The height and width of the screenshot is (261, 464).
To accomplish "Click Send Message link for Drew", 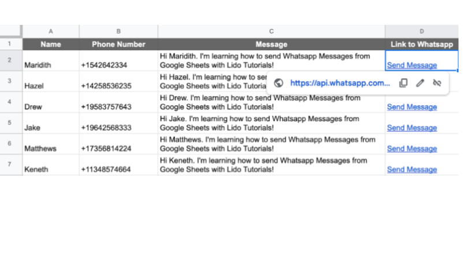I will point(411,107).
